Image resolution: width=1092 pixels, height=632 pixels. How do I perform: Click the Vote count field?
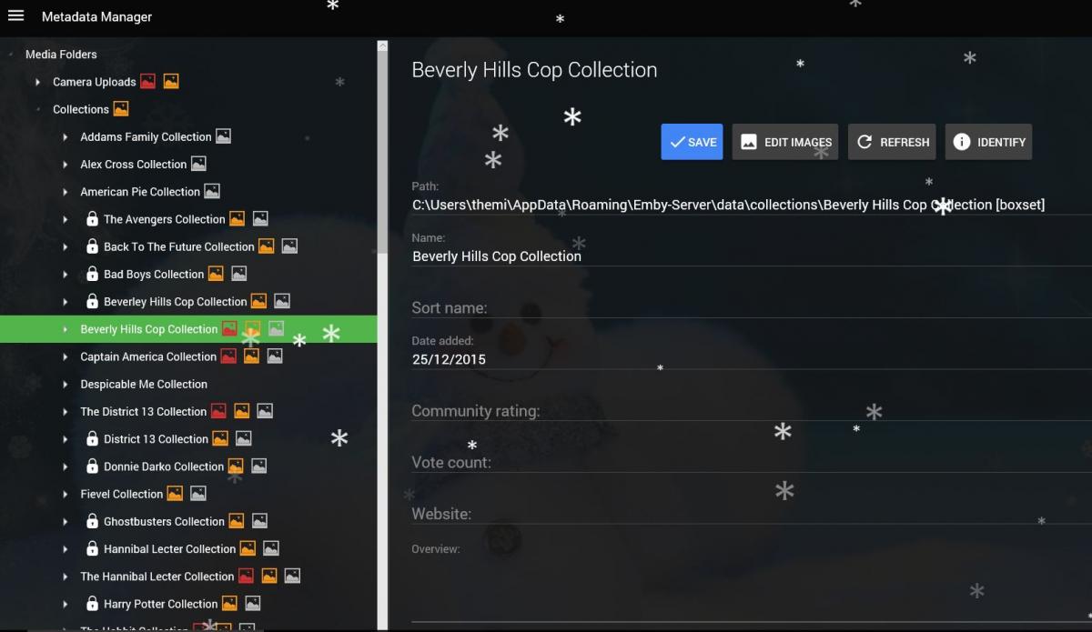(752, 462)
